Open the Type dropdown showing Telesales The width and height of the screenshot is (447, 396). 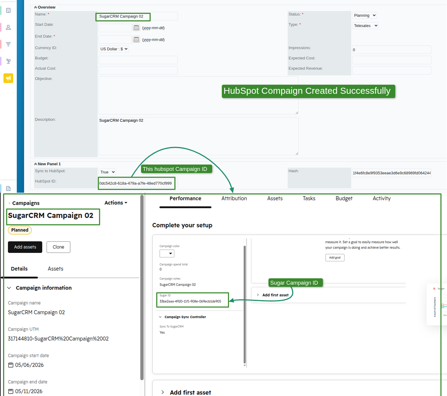pyautogui.click(x=365, y=26)
